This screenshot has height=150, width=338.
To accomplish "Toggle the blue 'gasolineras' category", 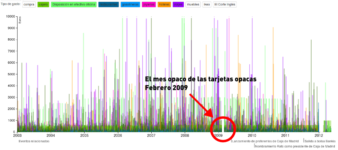I will coord(130,5).
